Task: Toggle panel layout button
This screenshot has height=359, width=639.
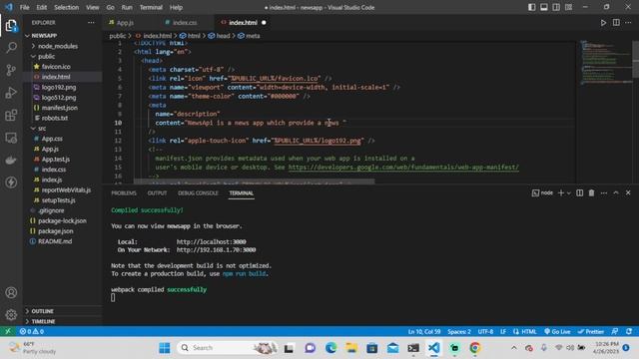Action: click(544, 7)
